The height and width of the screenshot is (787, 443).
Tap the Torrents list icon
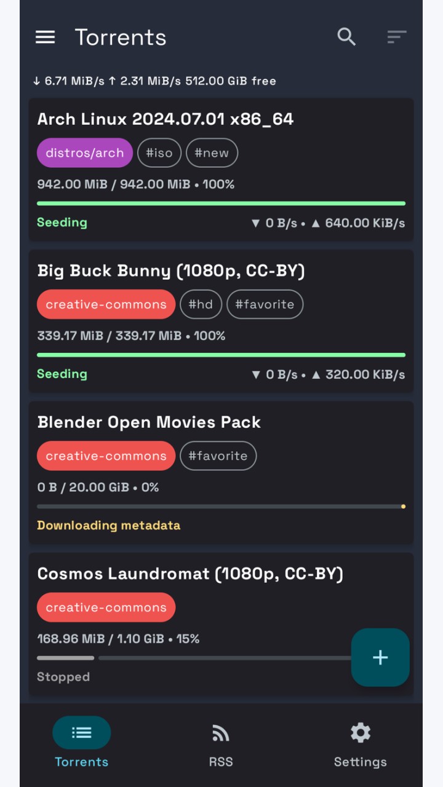(x=82, y=732)
